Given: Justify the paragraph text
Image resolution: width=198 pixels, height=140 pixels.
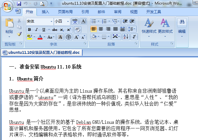Looking at the screenshot, I should click(x=116, y=29).
